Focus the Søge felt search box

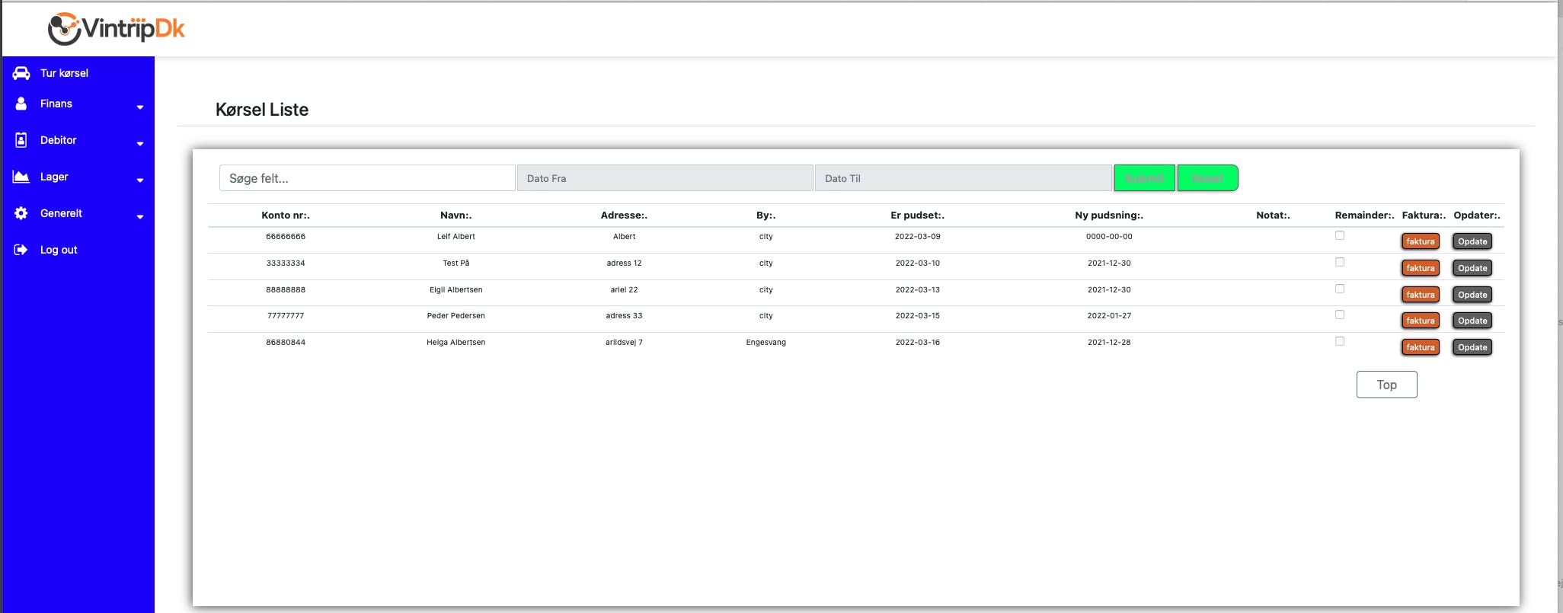tap(367, 178)
